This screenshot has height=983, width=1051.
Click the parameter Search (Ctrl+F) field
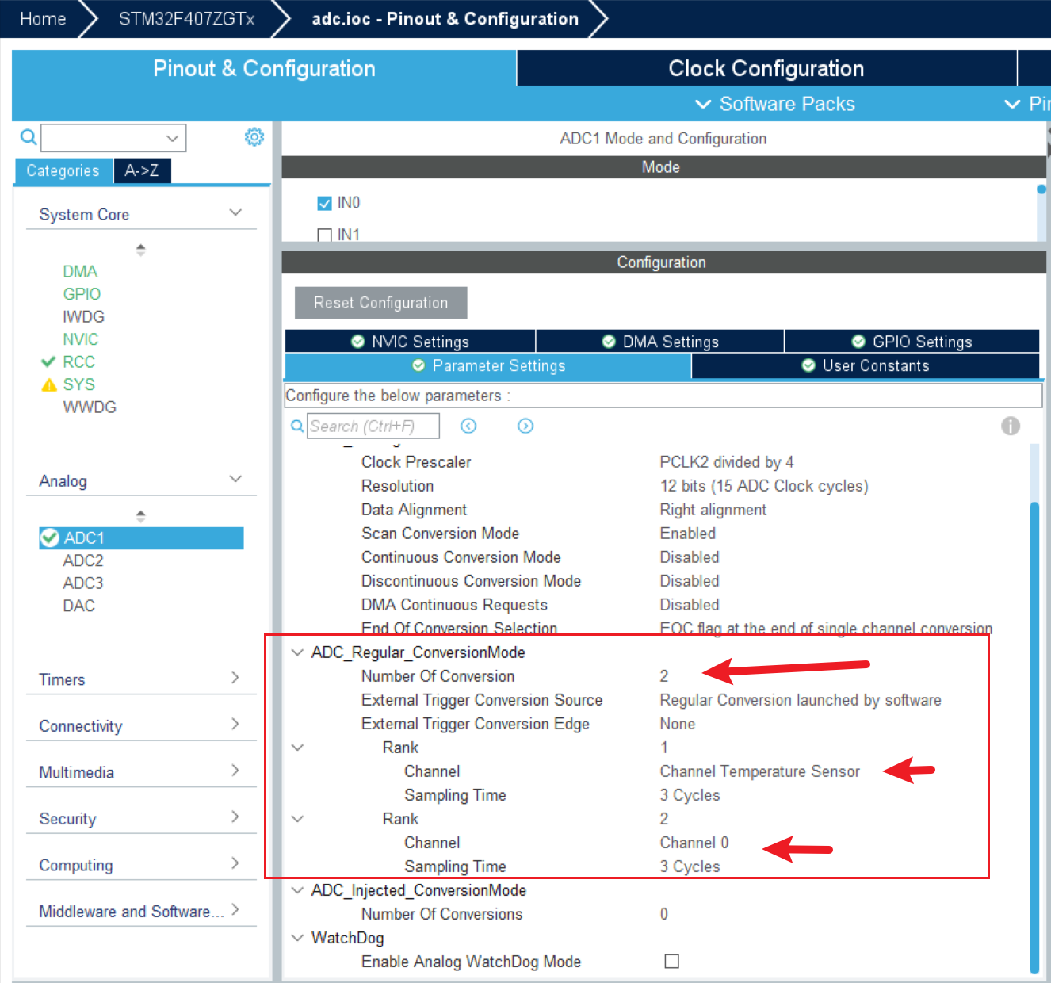tap(373, 426)
